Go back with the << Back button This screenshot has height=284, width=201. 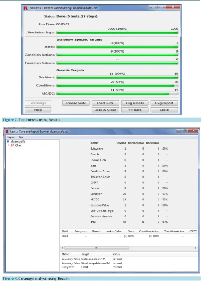click(135, 110)
